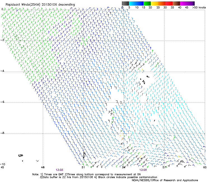Viewport: 207px width, 182px height.
Task: Click the green 15-20 knots legend swatch
Action: tap(147, 3)
